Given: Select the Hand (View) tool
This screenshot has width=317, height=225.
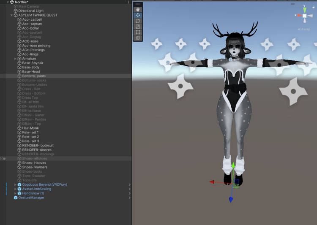Looking at the screenshot, I should (x=138, y=9).
